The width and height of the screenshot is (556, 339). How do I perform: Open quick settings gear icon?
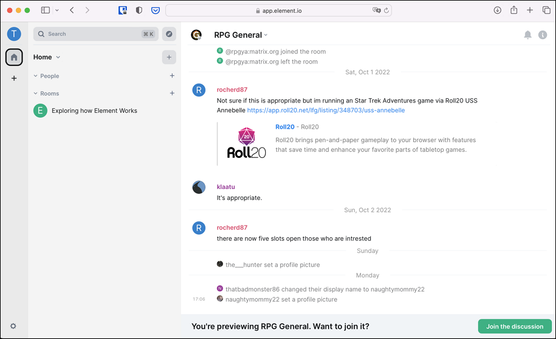(x=13, y=326)
